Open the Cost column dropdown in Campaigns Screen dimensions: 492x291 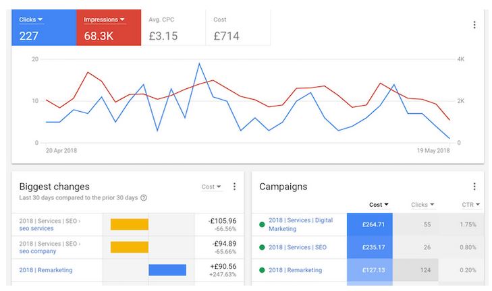coord(379,205)
